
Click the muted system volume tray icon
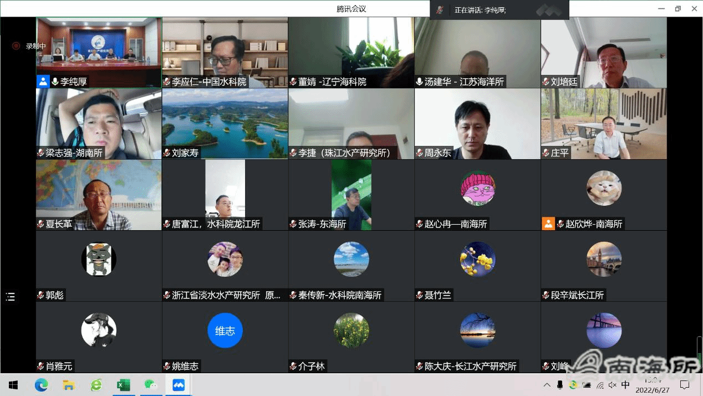pyautogui.click(x=613, y=385)
